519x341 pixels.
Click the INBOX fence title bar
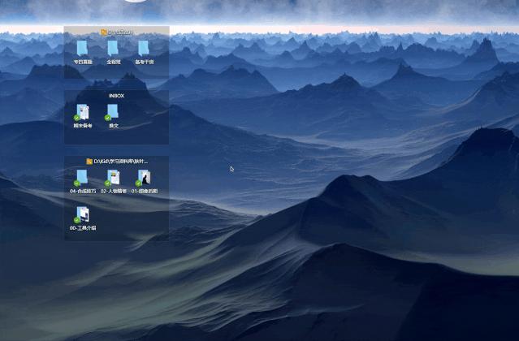pyautogui.click(x=116, y=95)
